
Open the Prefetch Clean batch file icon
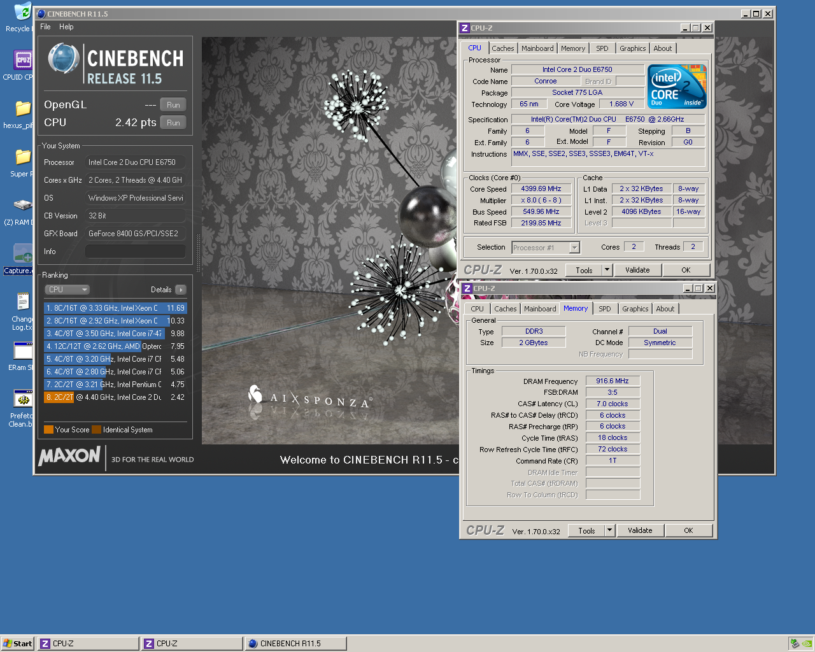point(23,399)
